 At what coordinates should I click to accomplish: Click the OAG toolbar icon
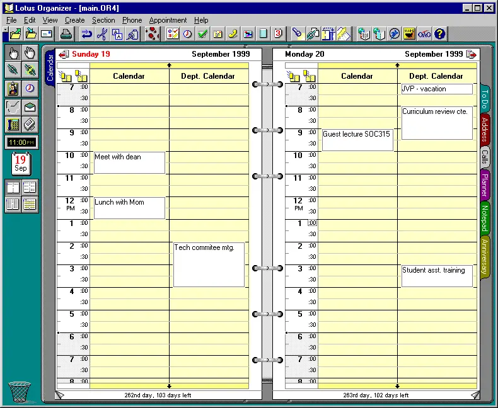tap(424, 34)
